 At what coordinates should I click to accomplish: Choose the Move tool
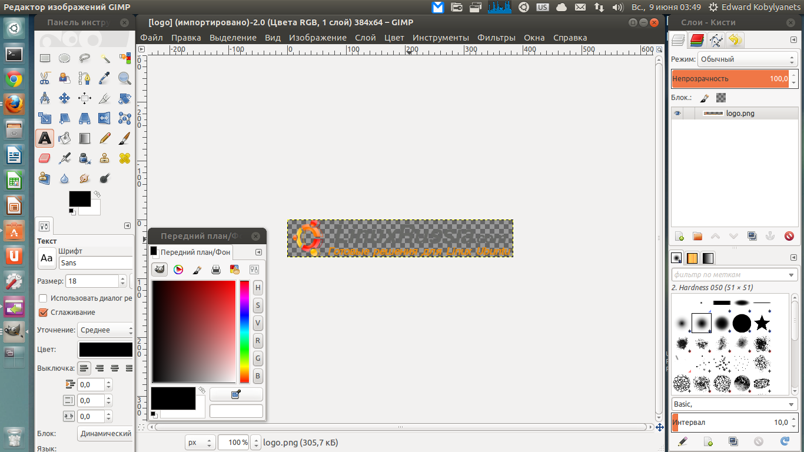[65, 98]
